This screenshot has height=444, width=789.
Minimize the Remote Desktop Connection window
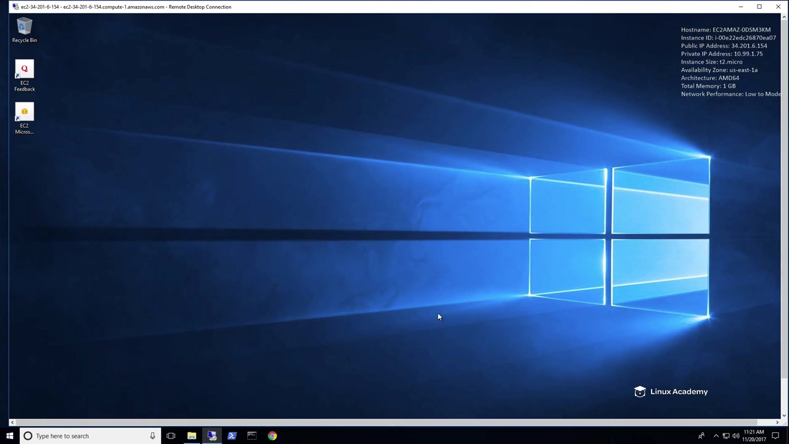tap(741, 7)
